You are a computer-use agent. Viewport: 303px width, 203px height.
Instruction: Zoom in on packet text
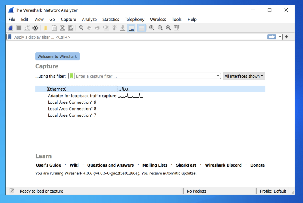coord(152,28)
